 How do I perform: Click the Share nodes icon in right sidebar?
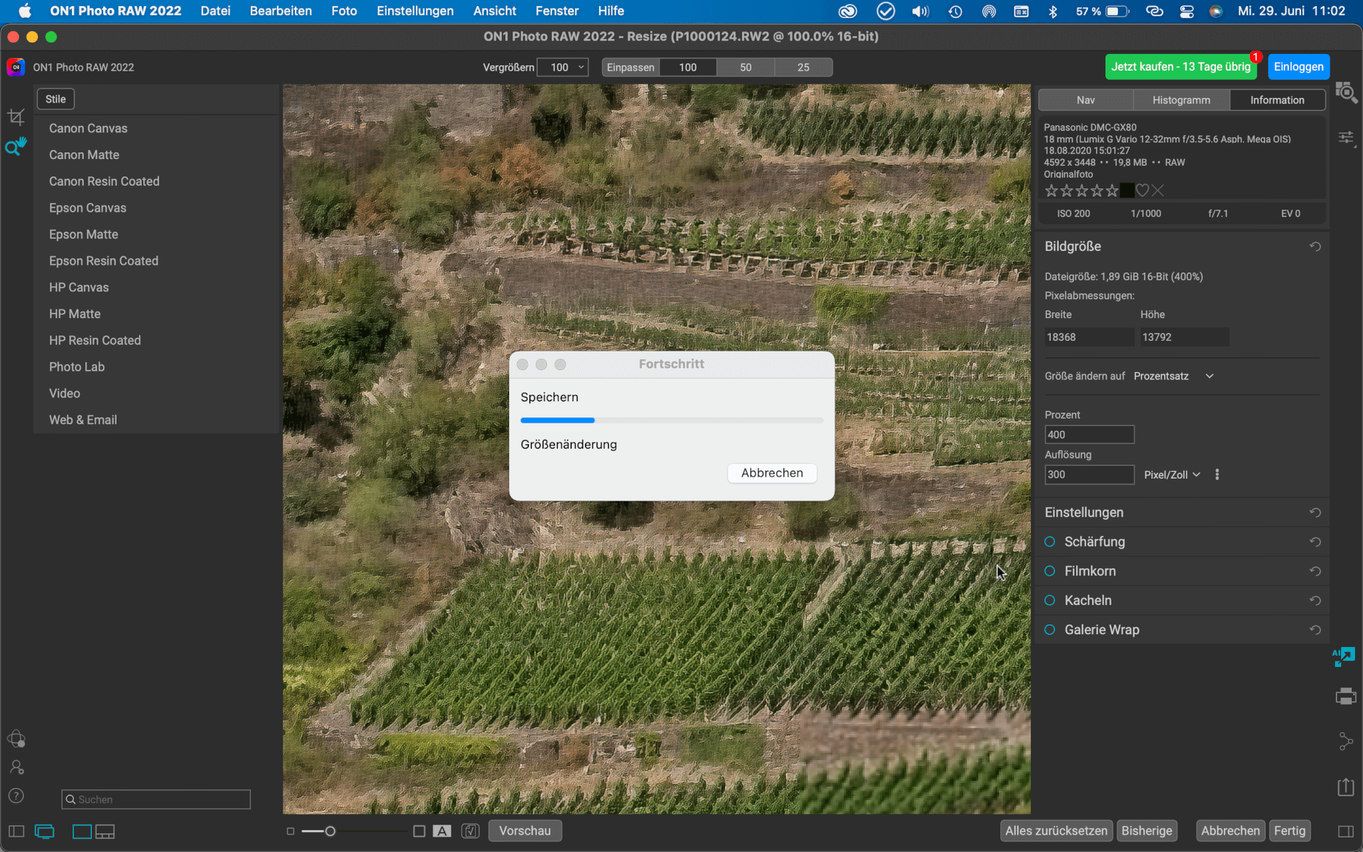1345,741
